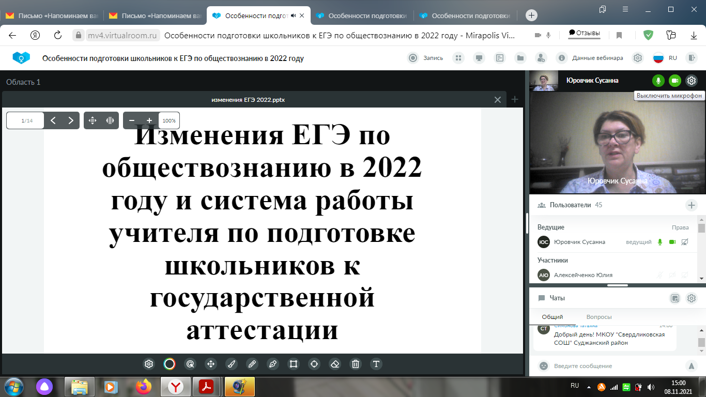The height and width of the screenshot is (397, 706).
Task: Click fit-to-width icon in slide toolbar
Action: pos(110,120)
